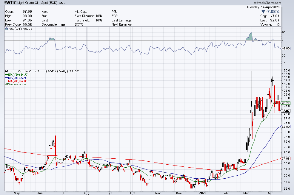The width and height of the screenshot is (294, 195).
Task: Click the '(Daily) 92.07' price chart legend
Action: point(68,71)
